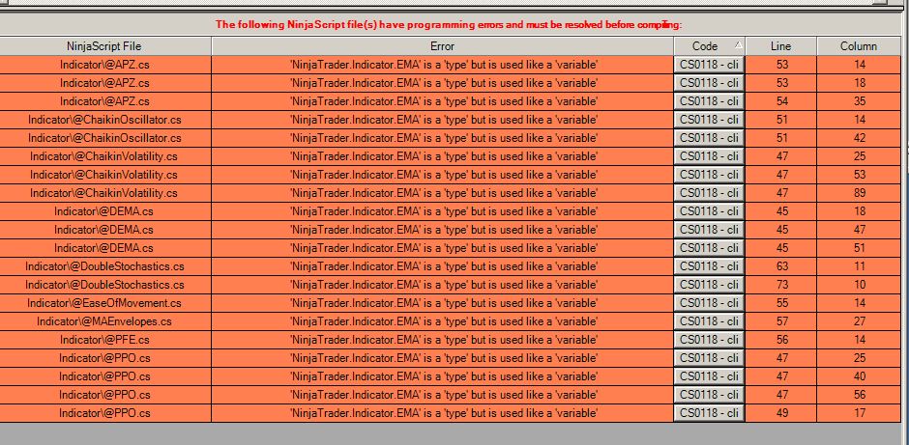The height and width of the screenshot is (445, 909).
Task: Select file cell 'Indicator\@MAEnvelopes.cs'
Action: [x=105, y=321]
